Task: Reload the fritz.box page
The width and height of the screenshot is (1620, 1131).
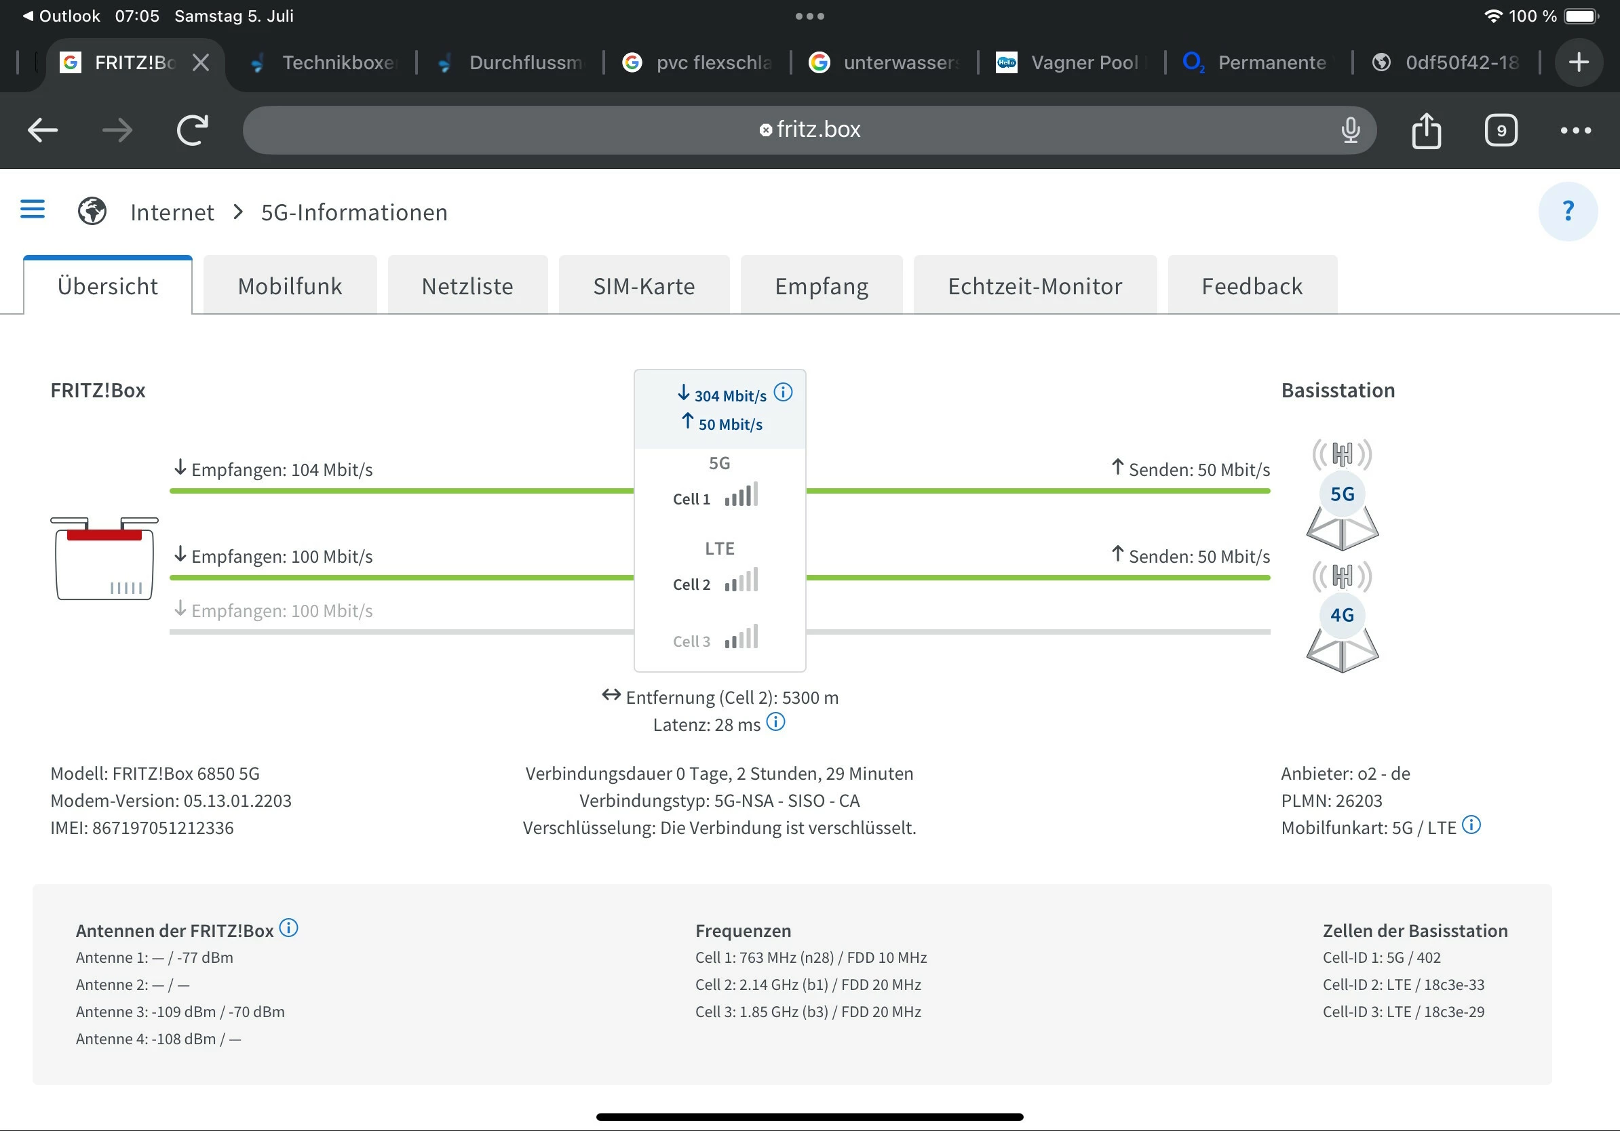Action: [192, 130]
